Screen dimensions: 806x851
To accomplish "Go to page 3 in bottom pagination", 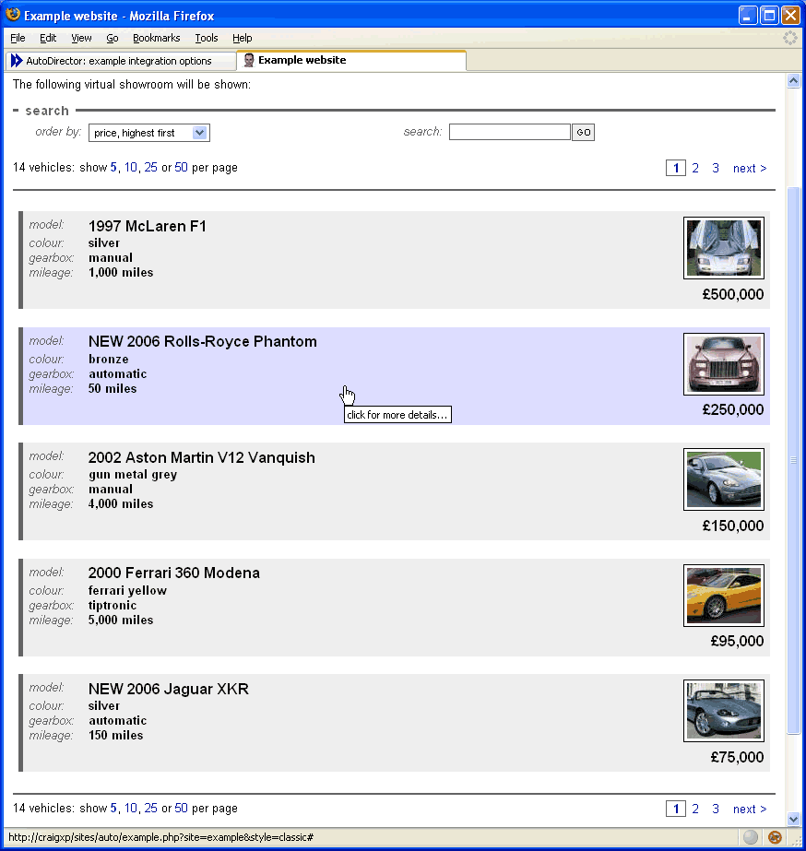I will [716, 809].
